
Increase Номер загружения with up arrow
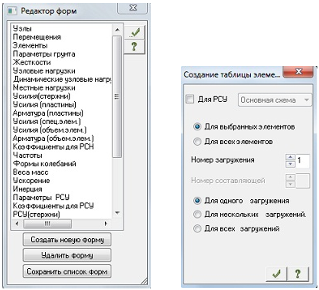[x=290, y=157]
